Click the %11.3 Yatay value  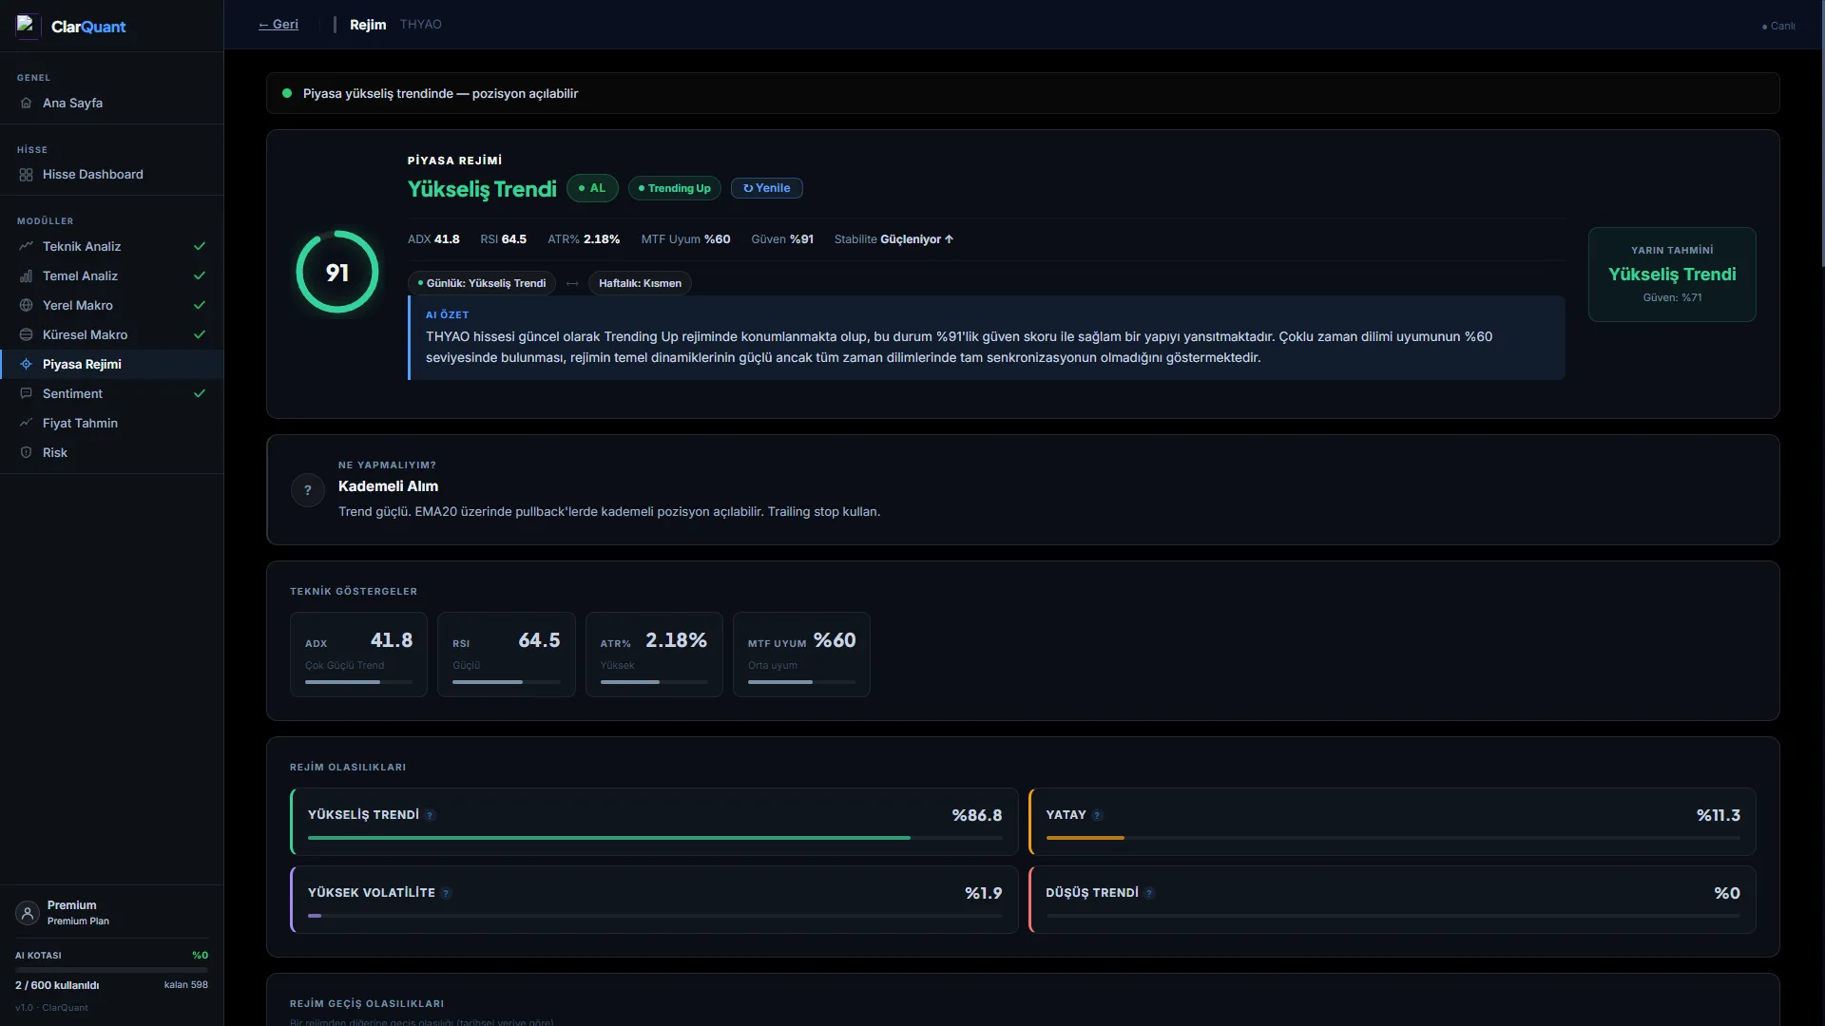pos(1719,815)
